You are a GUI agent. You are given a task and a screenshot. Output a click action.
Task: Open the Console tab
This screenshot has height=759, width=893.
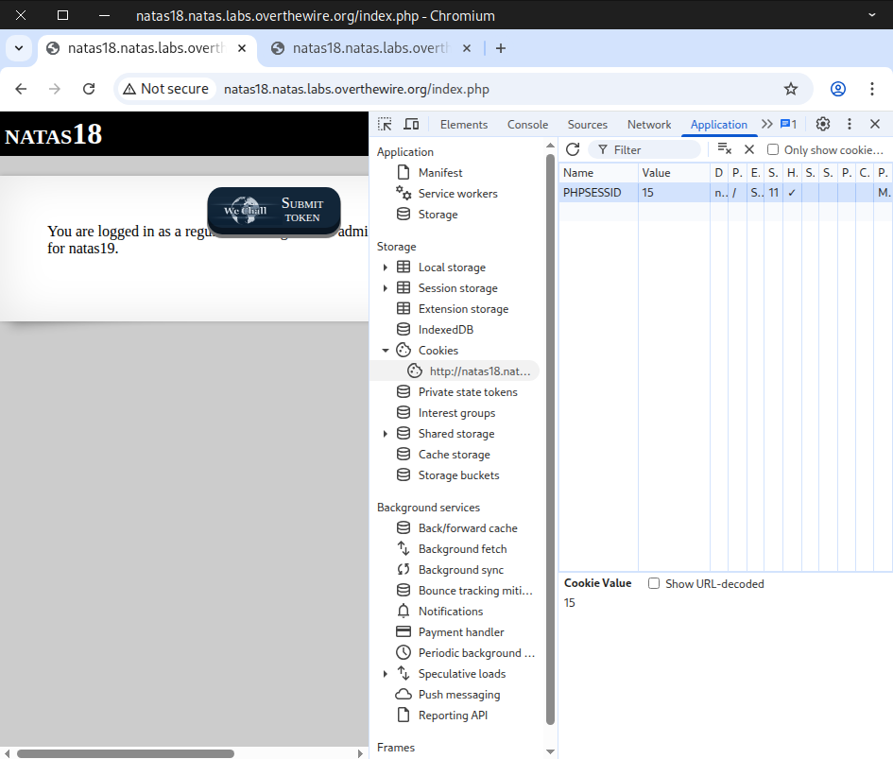tap(527, 124)
